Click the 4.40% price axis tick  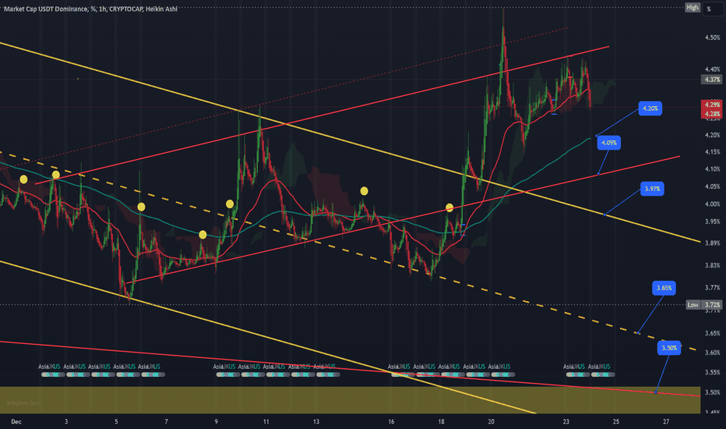pos(712,69)
